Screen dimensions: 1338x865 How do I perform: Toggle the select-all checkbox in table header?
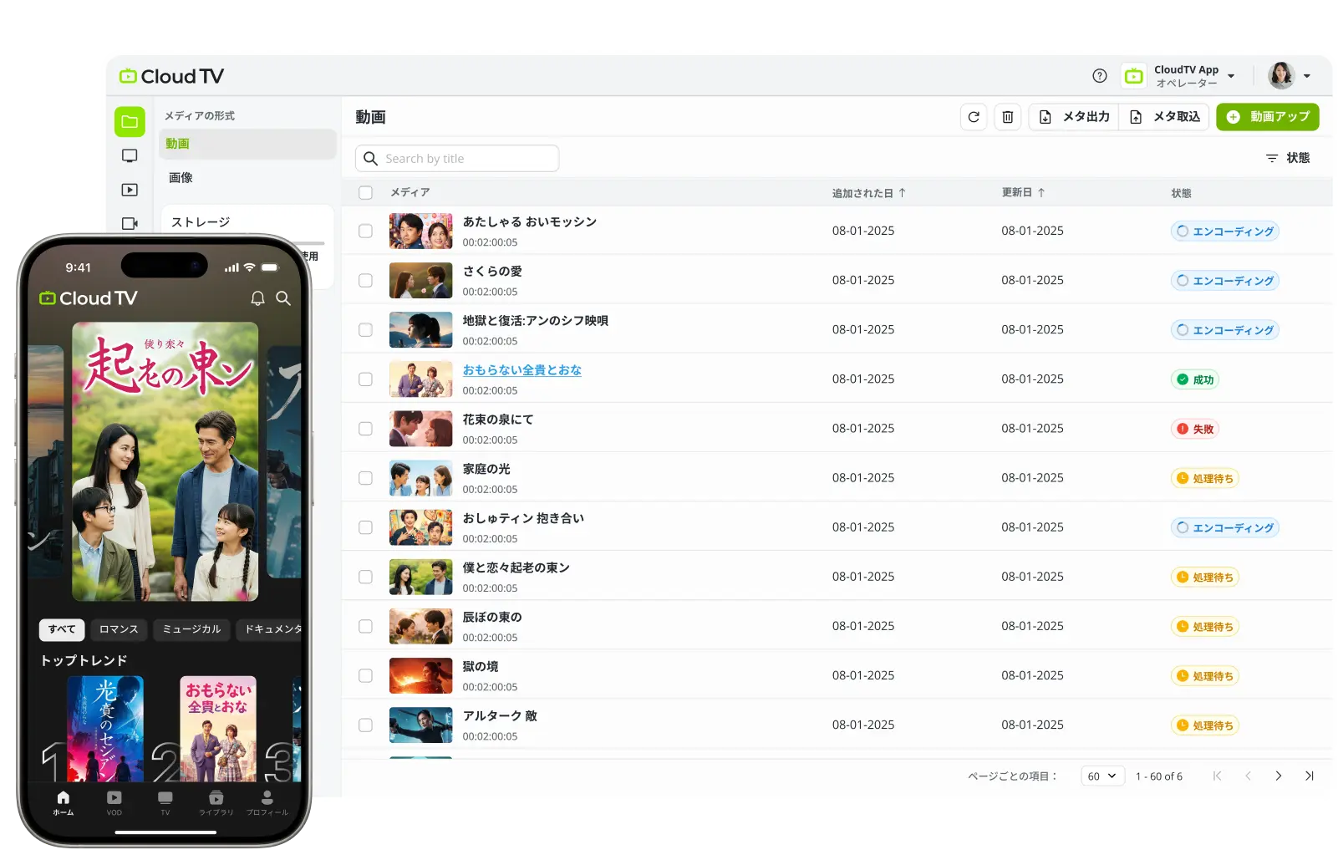click(x=365, y=193)
